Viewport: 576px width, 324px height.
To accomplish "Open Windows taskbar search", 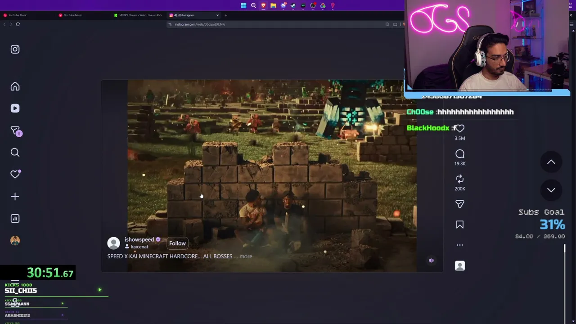I will pos(253,5).
